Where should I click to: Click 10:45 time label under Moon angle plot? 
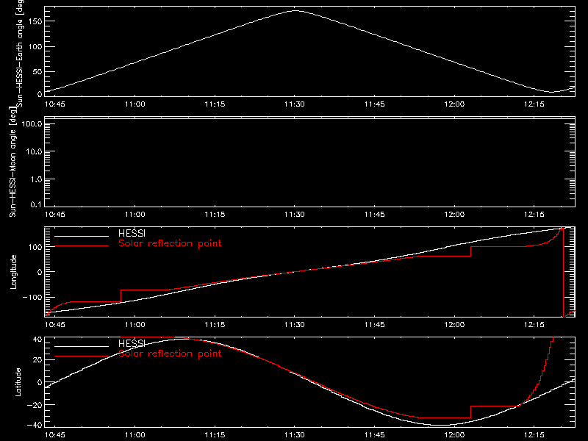pyautogui.click(x=54, y=215)
